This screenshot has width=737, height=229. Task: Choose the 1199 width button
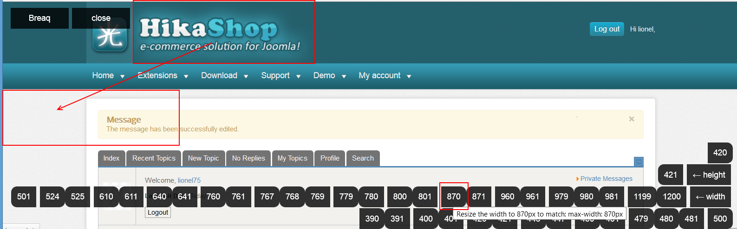point(642,197)
